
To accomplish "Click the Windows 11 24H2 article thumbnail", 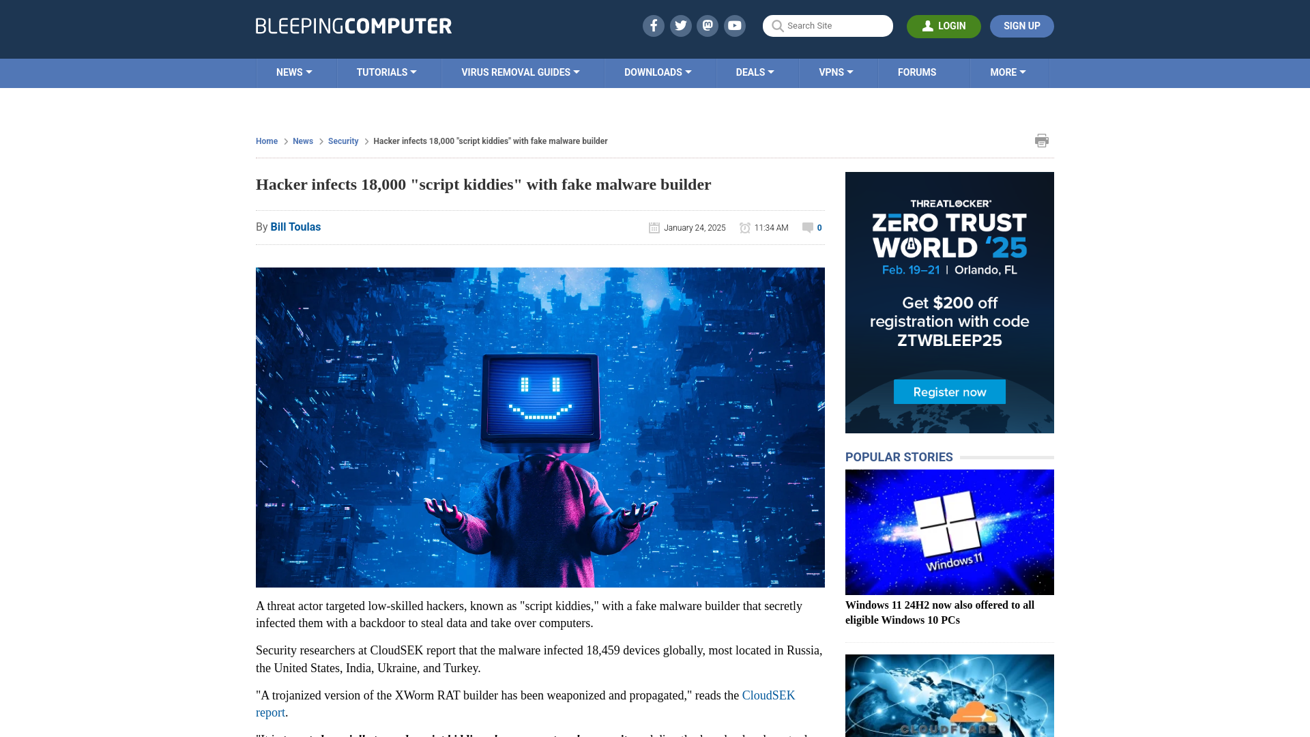I will click(x=949, y=532).
